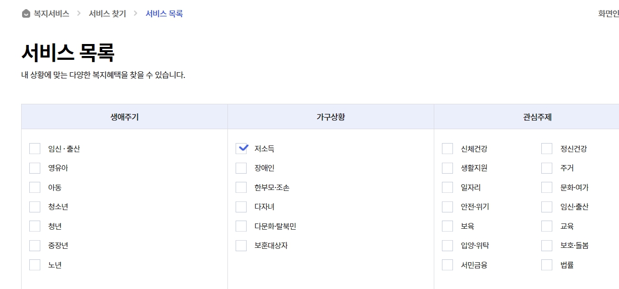619x289 pixels.
Task: Select the 법률 interest checkbox
Action: tap(547, 264)
